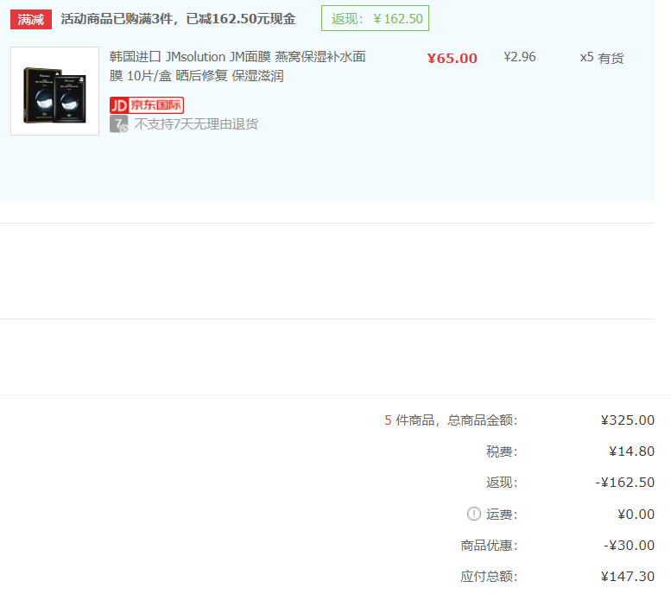
Task: Click the 总商品金额 label
Action: point(482,420)
